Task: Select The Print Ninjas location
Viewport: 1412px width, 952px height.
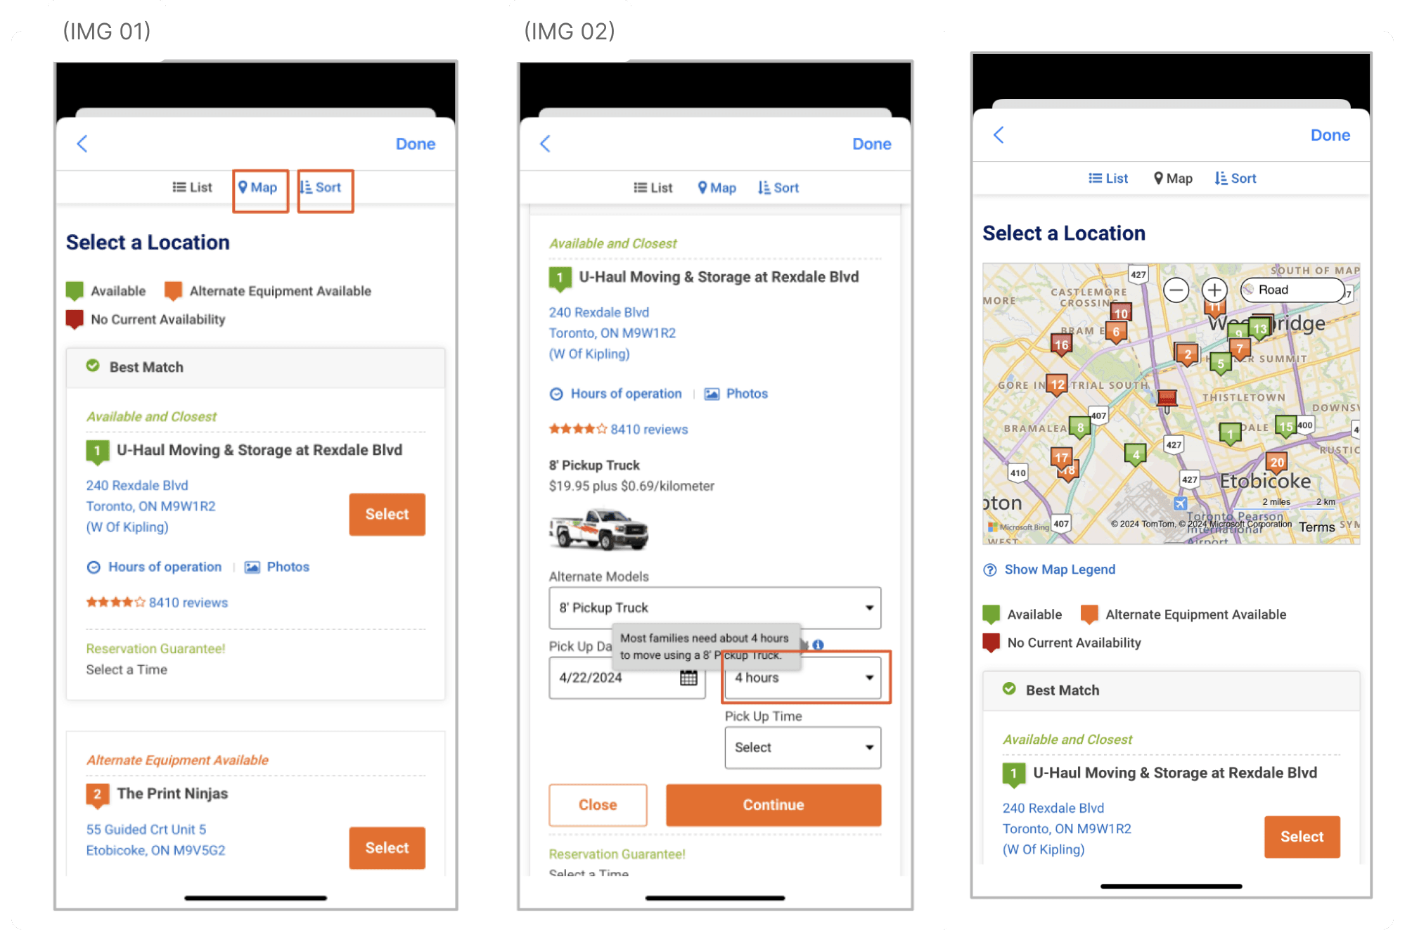Action: [387, 848]
